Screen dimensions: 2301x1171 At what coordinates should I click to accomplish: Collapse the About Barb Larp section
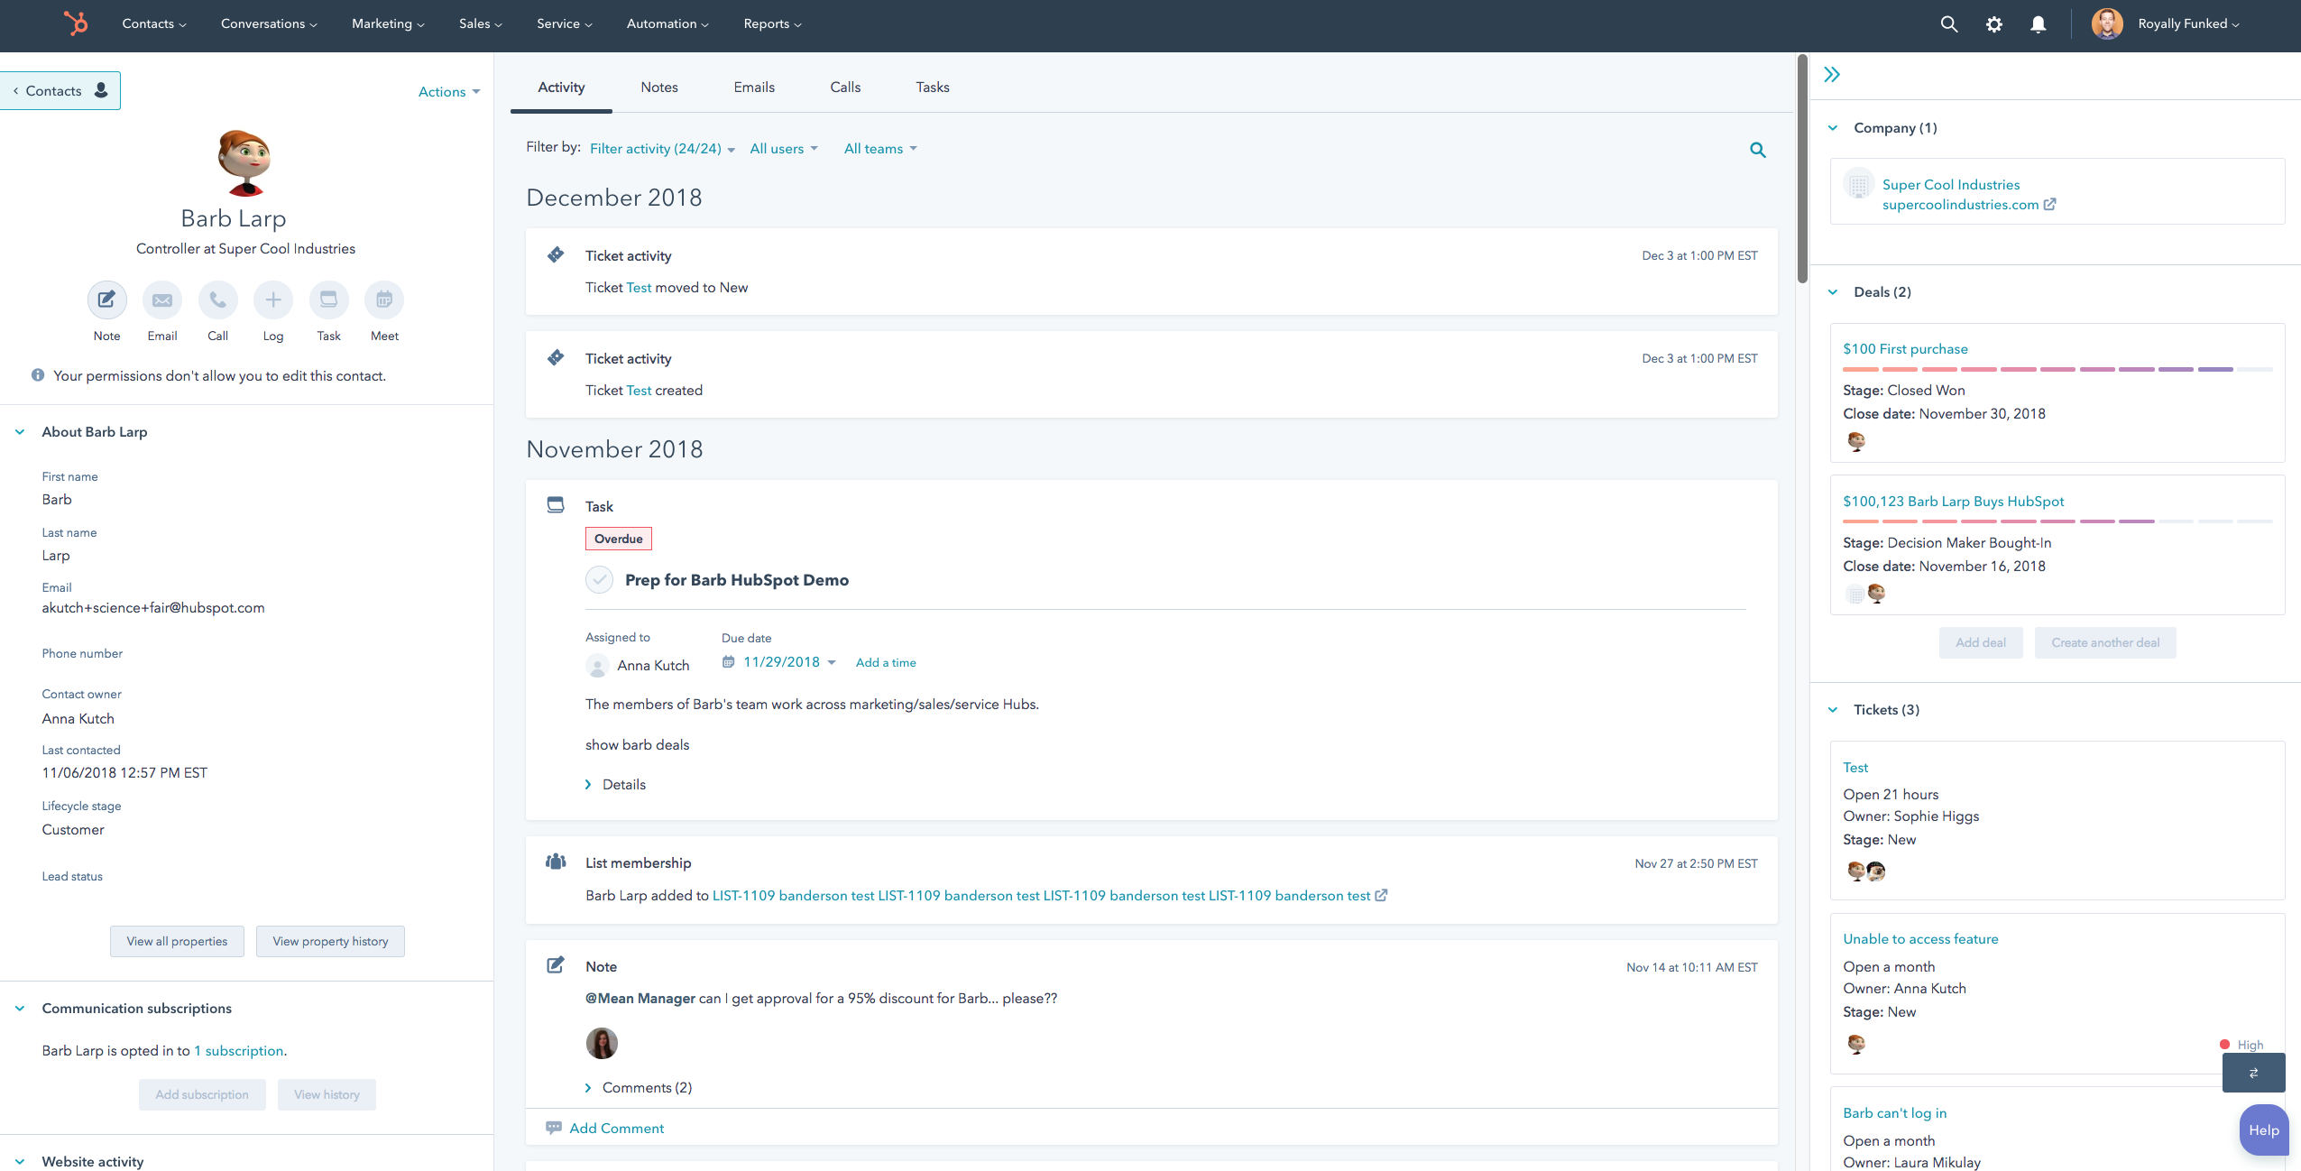(x=20, y=432)
